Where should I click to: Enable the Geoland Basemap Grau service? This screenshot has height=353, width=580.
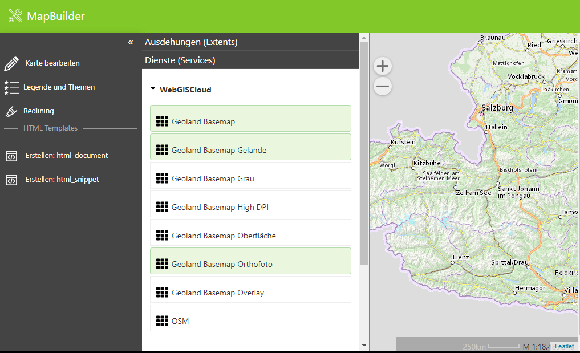pyautogui.click(x=250, y=176)
